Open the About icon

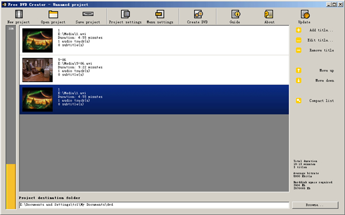pyautogui.click(x=269, y=14)
